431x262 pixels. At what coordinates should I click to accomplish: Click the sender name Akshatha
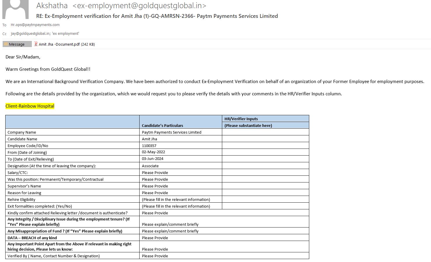pos(52,6)
